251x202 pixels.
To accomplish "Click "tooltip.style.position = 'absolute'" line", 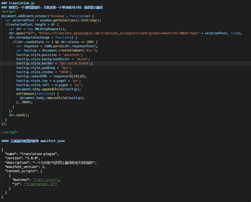I will pyautogui.click(x=49, y=55).
